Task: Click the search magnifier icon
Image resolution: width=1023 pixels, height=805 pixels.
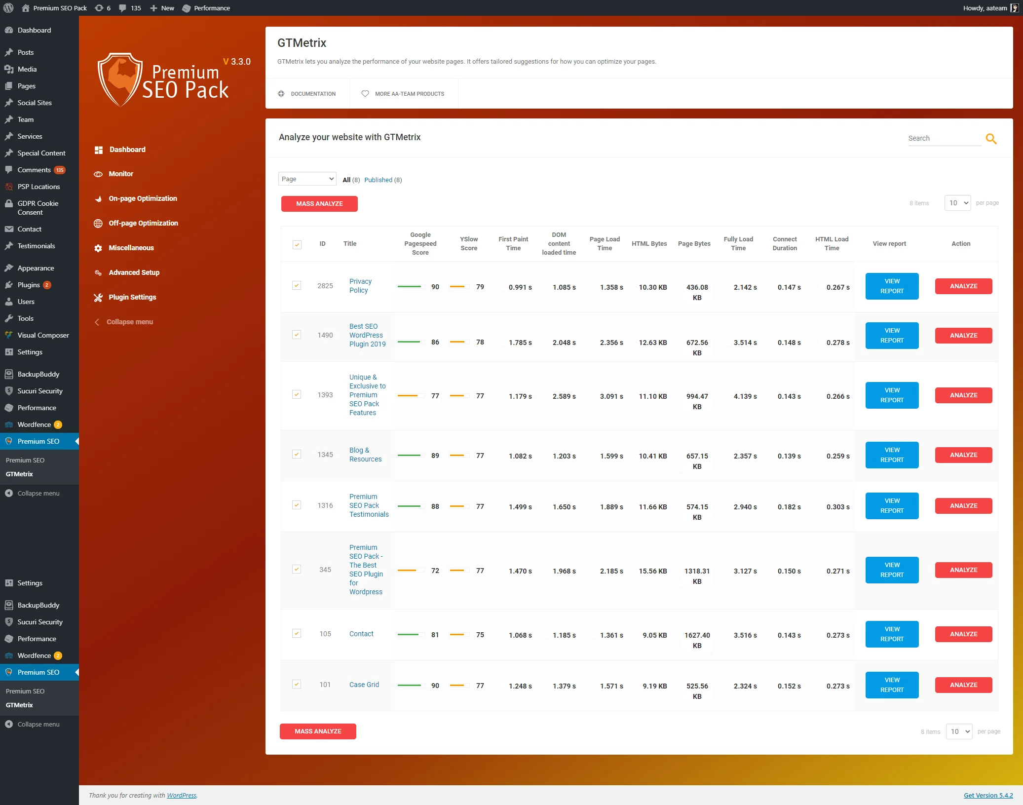Action: 991,139
